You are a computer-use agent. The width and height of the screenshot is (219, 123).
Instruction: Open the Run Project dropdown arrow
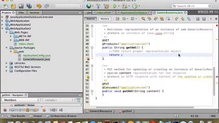119,6
